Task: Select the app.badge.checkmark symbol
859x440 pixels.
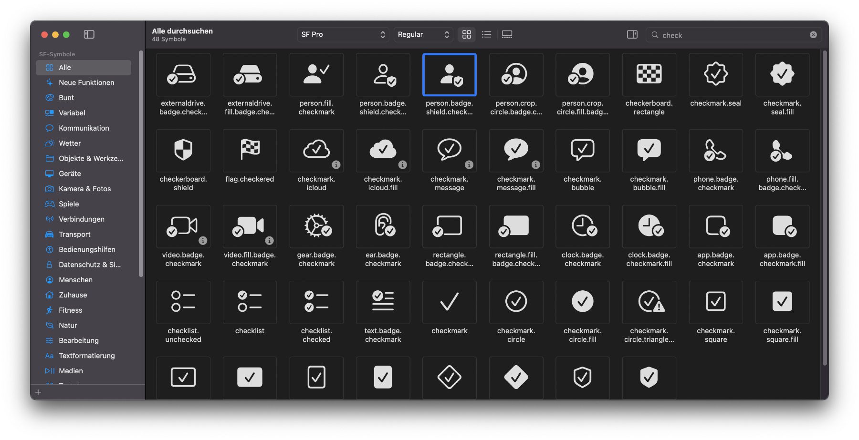Action: tap(716, 226)
